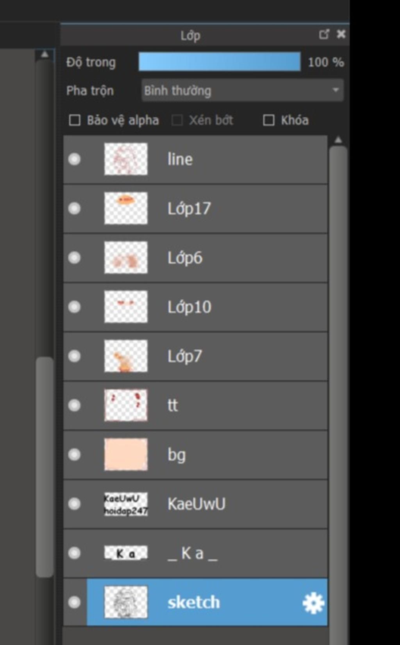Open the Pha trộn blend mode dropdown
The image size is (400, 645).
click(242, 91)
